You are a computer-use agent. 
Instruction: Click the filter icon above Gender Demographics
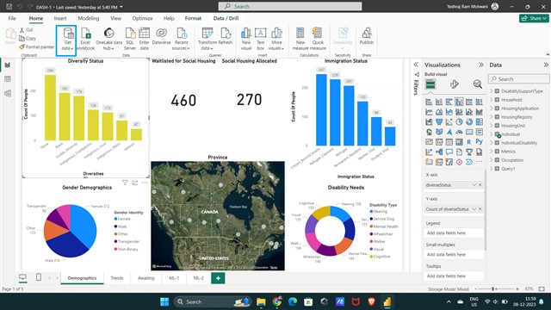tap(125, 183)
